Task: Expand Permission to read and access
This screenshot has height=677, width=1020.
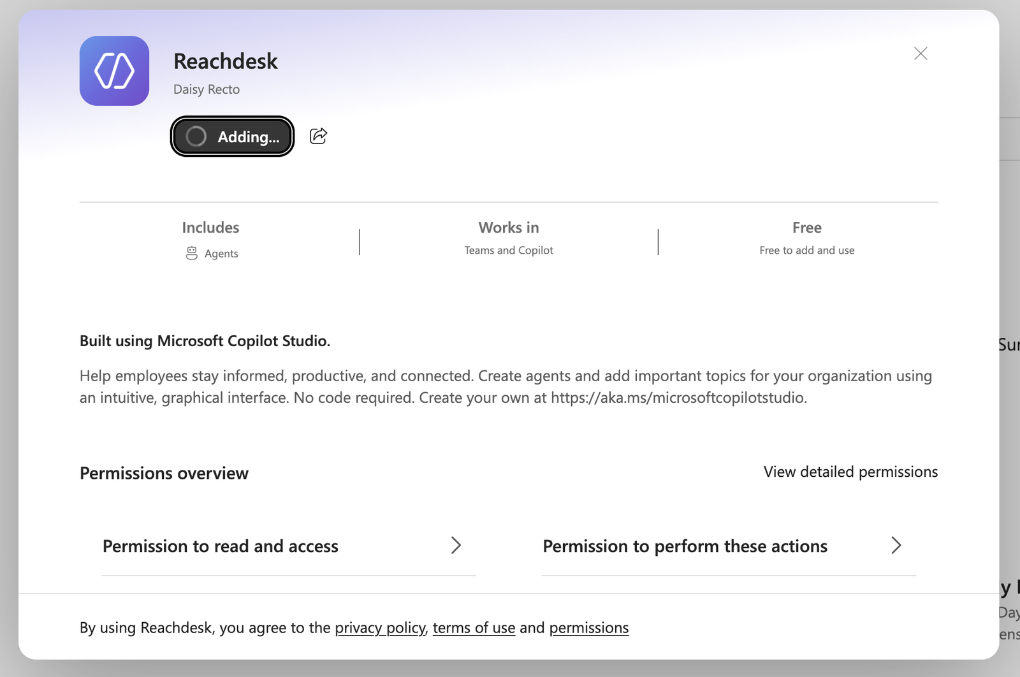Action: tap(289, 546)
